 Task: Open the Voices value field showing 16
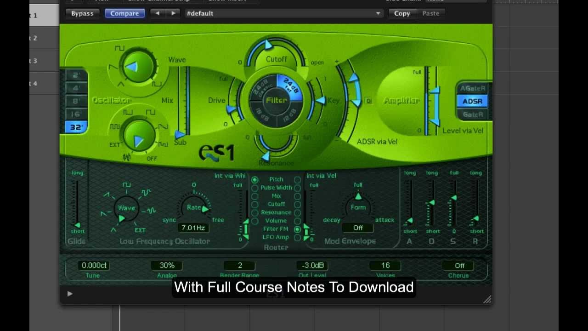[x=385, y=265]
